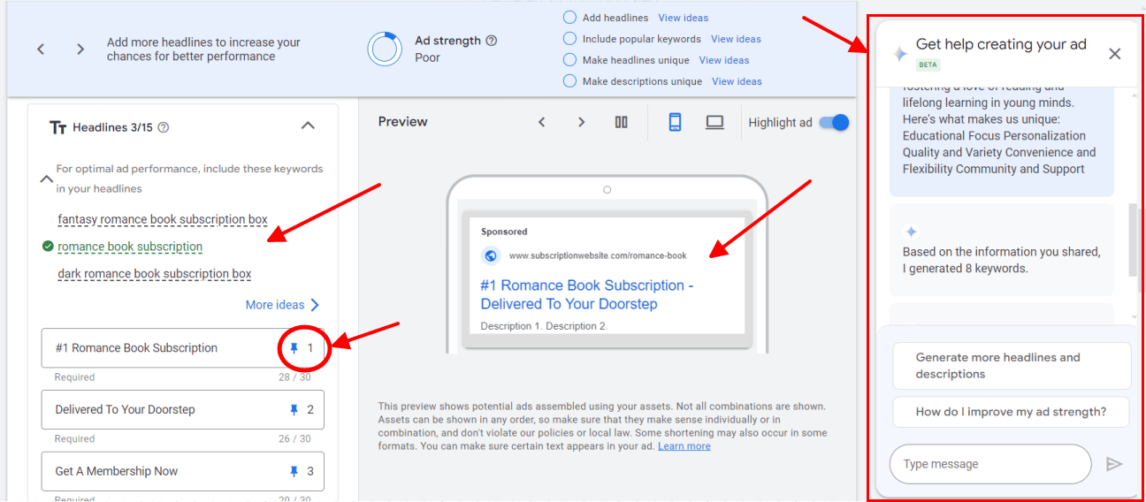Toggle pin on Delivered To Your Doorstep headline

pos(294,410)
